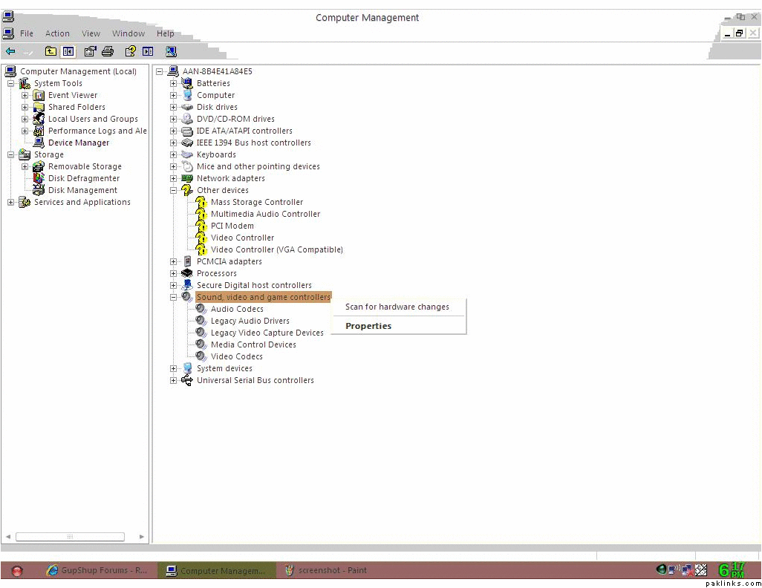The height and width of the screenshot is (588, 762).
Task: Click the Show/Hide Action Pane toolbar icon
Action: [x=148, y=51]
